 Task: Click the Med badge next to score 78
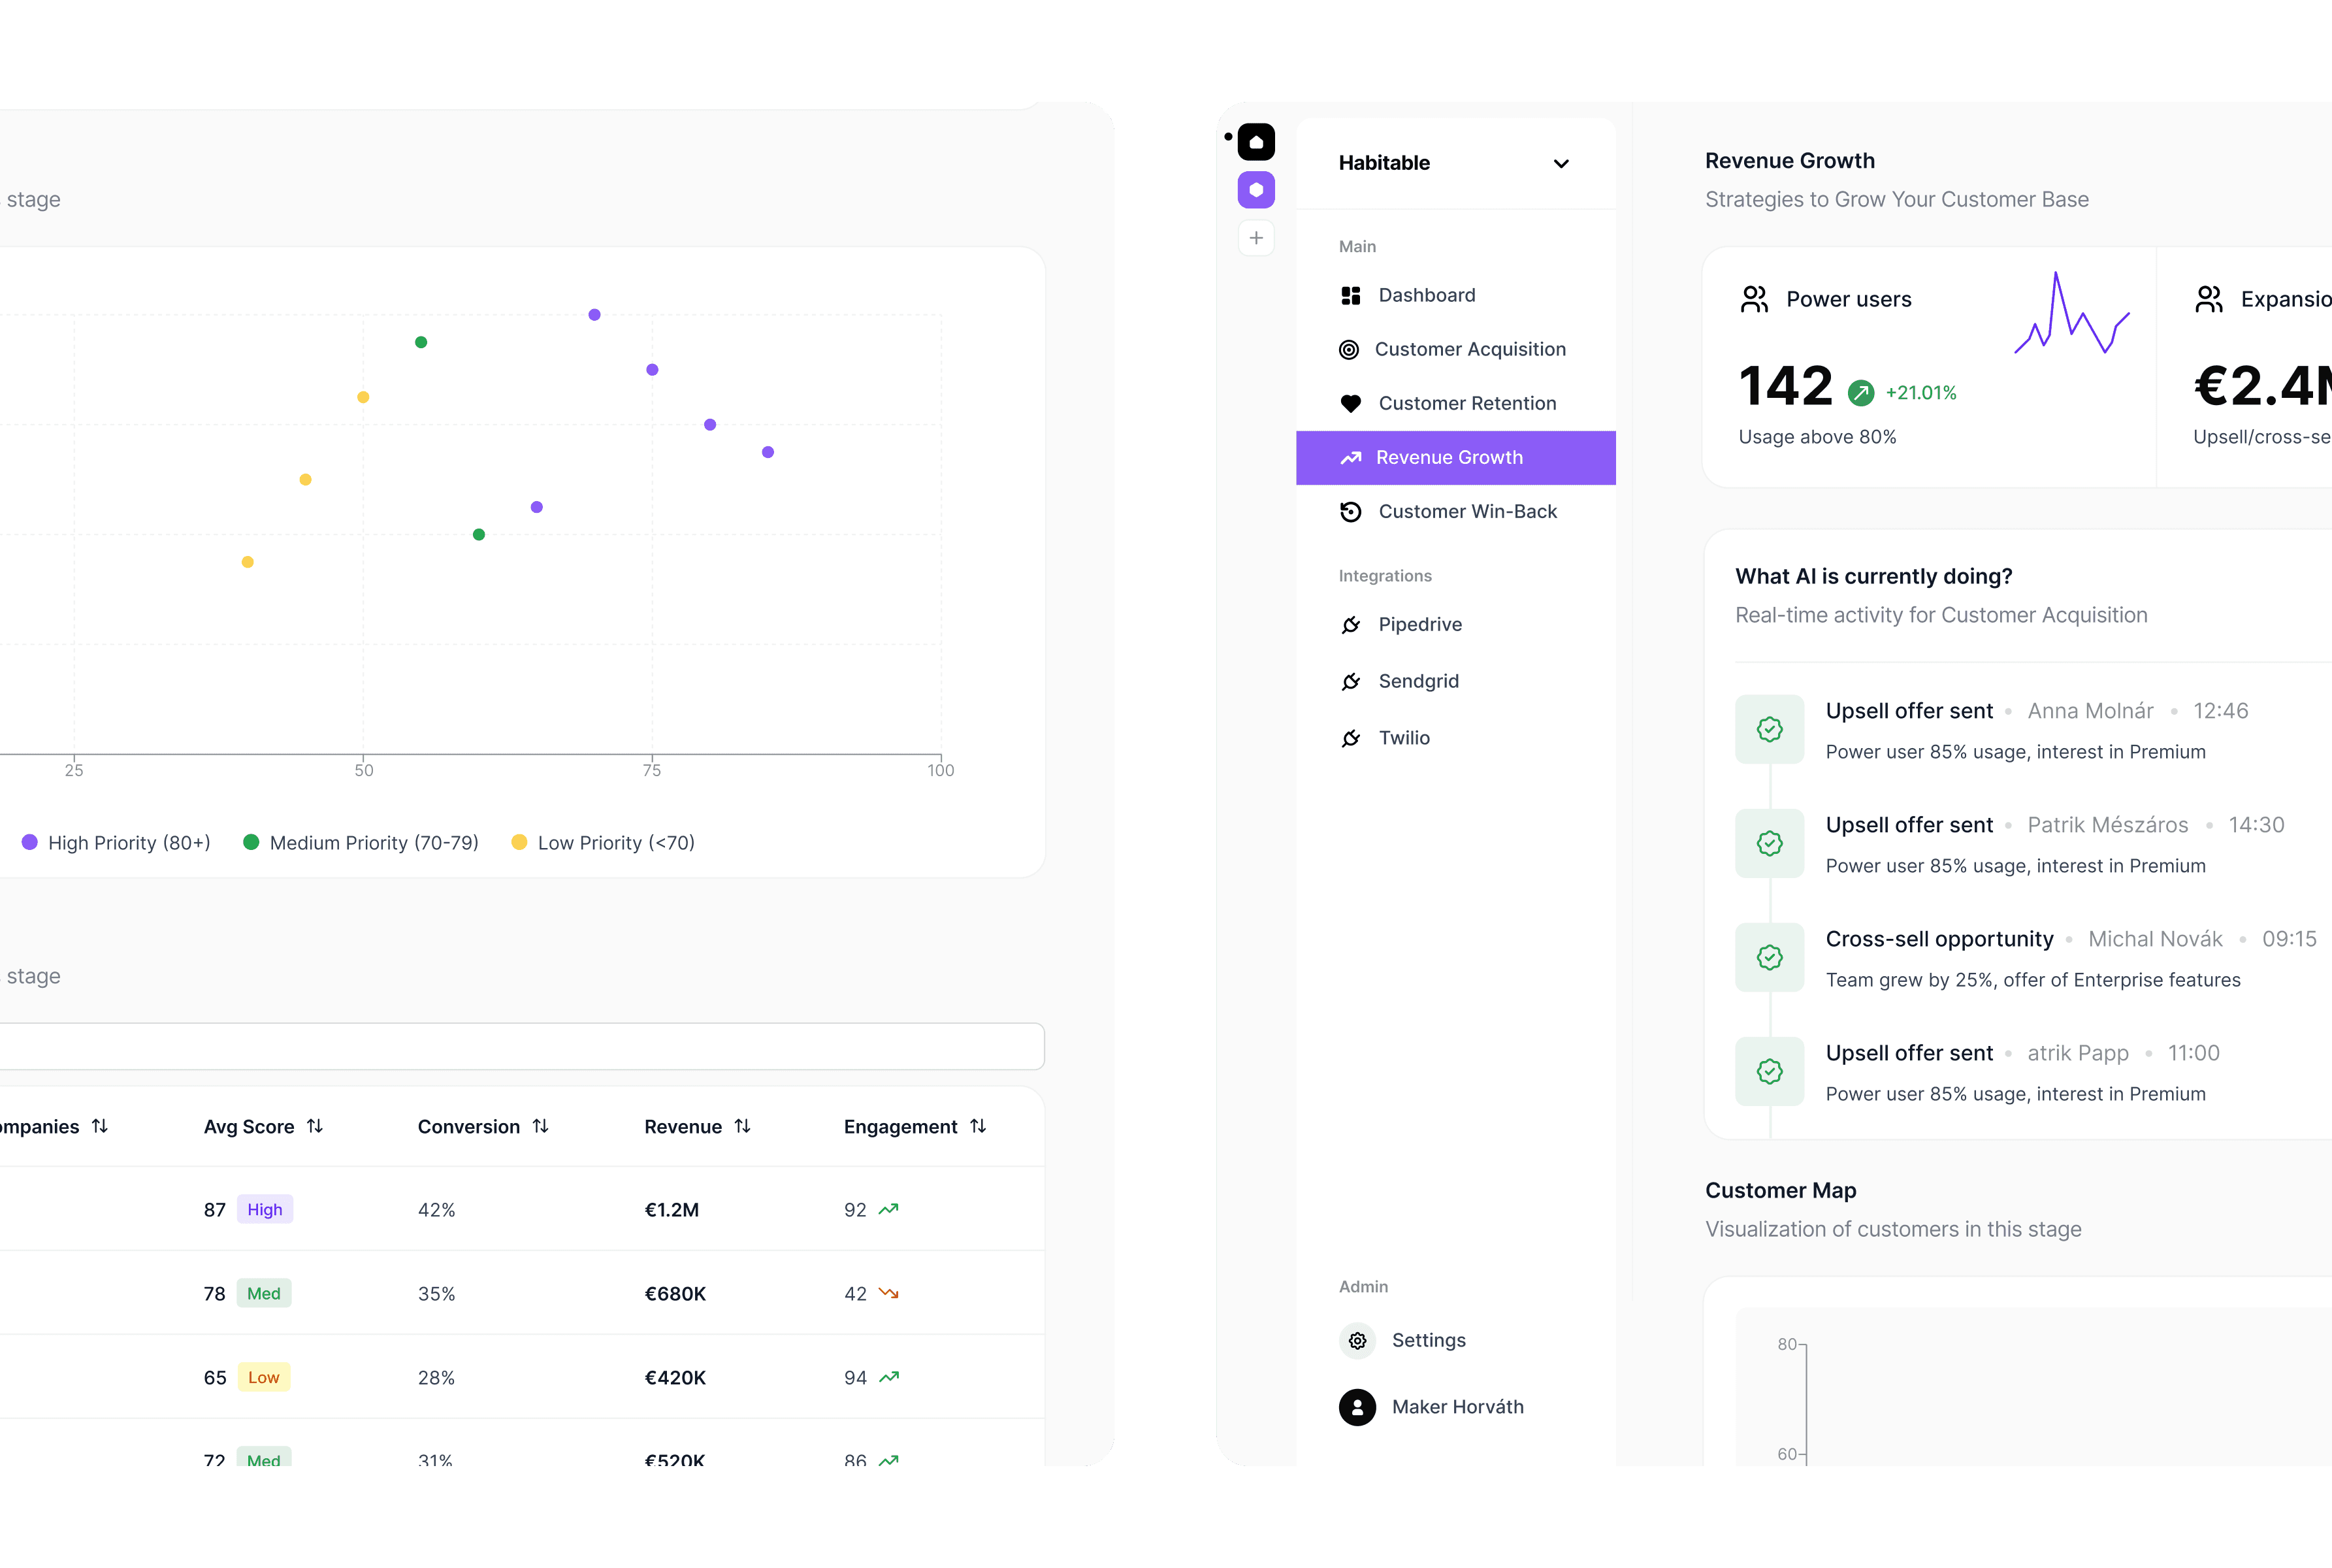264,1294
